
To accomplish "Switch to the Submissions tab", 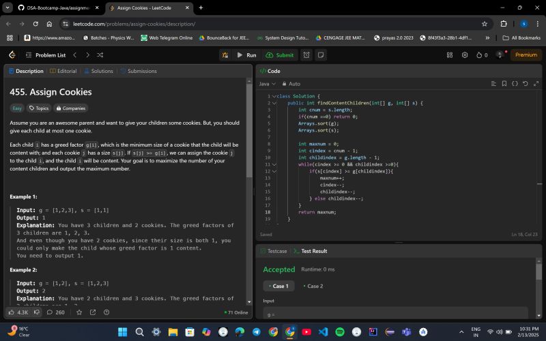I will (x=139, y=71).
